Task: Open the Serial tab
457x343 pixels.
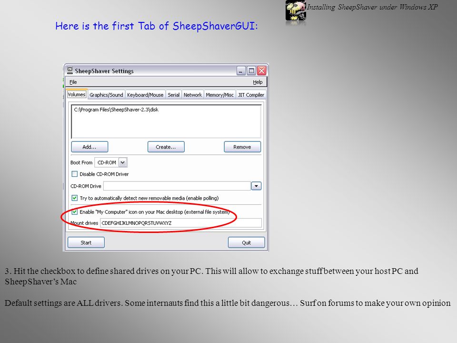Action: 173,95
